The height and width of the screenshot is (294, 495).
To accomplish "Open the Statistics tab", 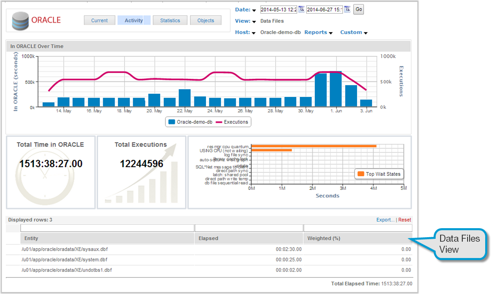I will [x=170, y=20].
